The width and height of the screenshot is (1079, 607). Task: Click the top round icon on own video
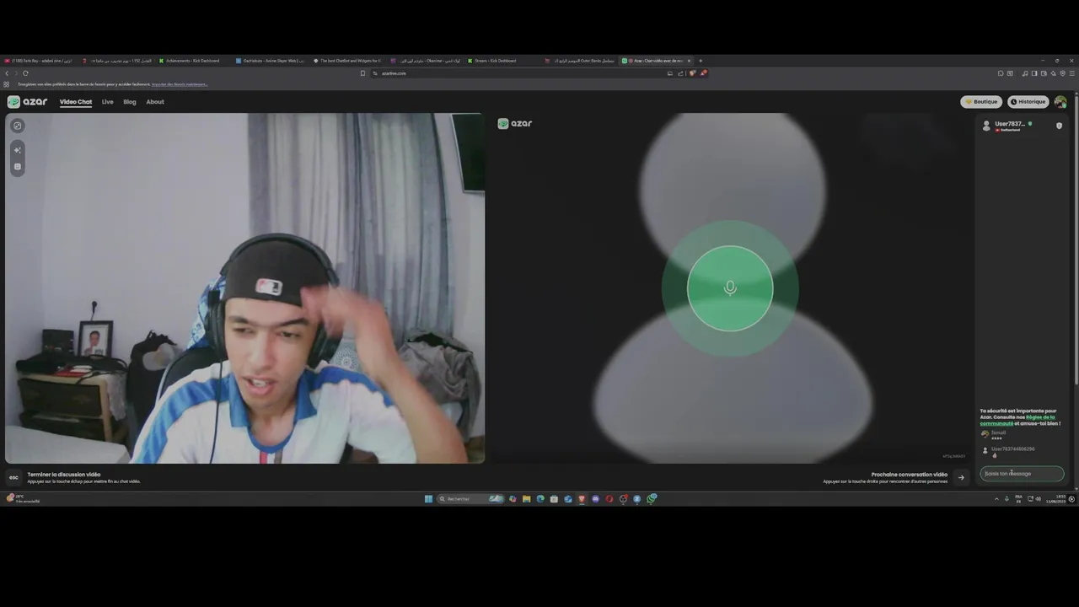18,126
